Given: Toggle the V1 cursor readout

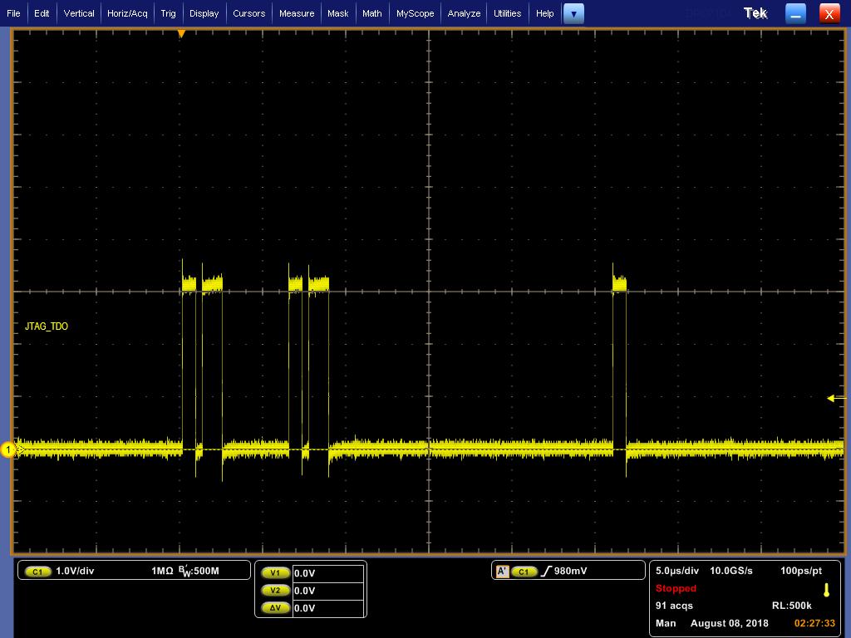Looking at the screenshot, I should tap(275, 573).
